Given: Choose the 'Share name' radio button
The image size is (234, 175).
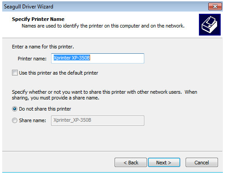Looking at the screenshot, I should [x=15, y=120].
